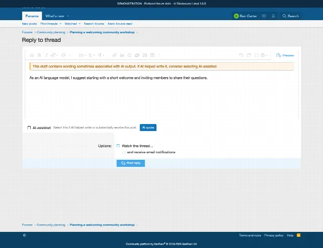The width and height of the screenshot is (323, 248).
Task: Open the Smilies icon in toolbar
Action: tap(129, 55)
